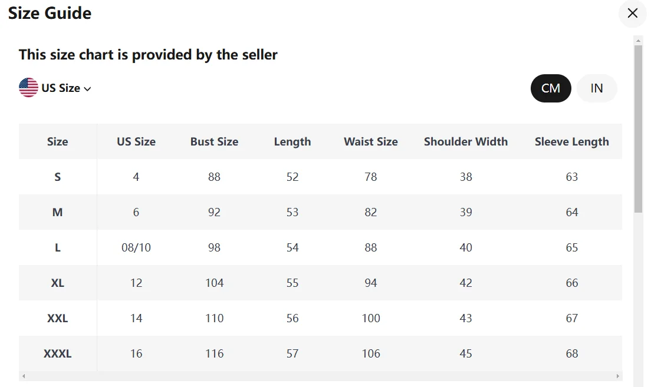Select the XL size row label

(x=58, y=283)
